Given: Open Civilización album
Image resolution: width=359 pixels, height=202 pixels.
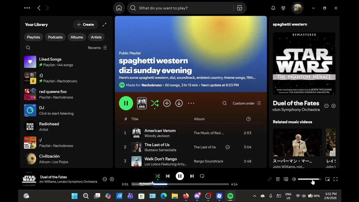Looking at the screenshot, I should tap(66, 159).
